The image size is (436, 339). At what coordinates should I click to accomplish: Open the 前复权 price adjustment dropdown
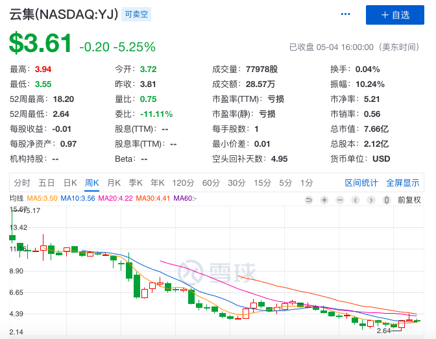409,199
